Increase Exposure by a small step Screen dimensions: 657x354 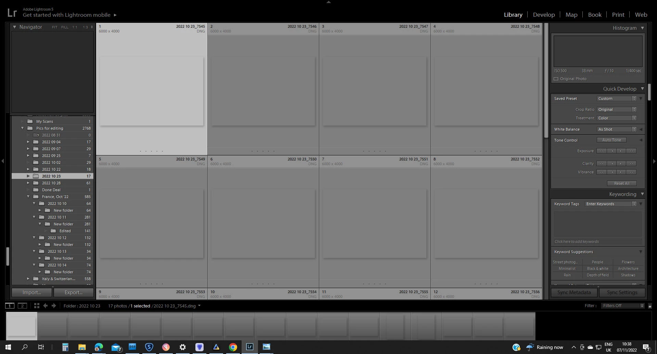(x=621, y=151)
